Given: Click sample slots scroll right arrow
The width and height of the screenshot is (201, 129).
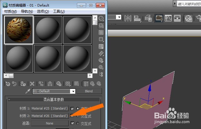Looking at the screenshot, I should tap(90, 75).
